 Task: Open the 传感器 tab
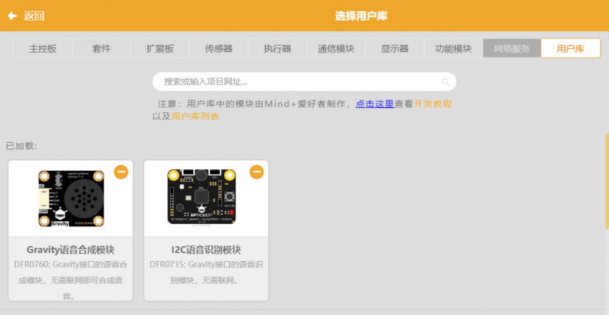point(219,49)
